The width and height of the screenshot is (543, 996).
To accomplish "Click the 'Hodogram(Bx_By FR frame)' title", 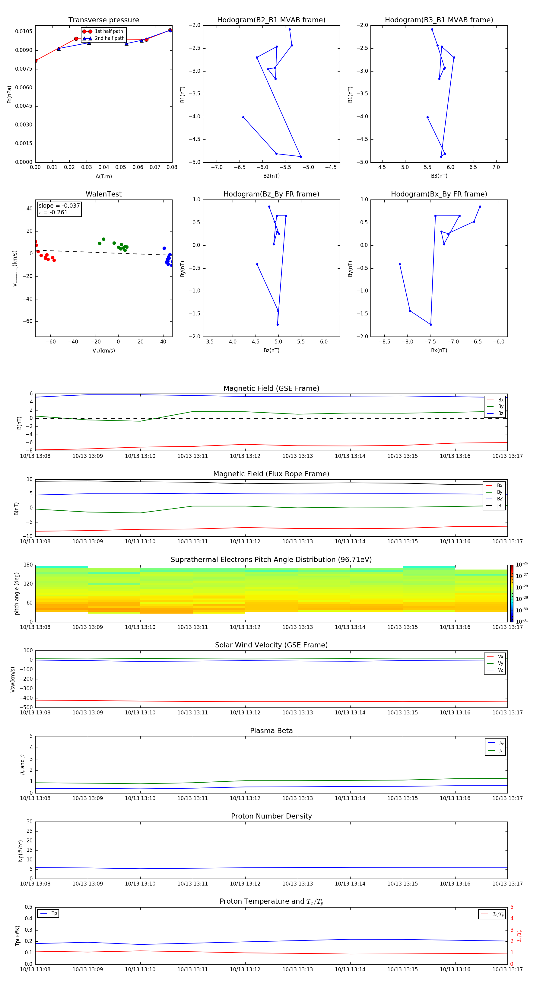I will (439, 194).
